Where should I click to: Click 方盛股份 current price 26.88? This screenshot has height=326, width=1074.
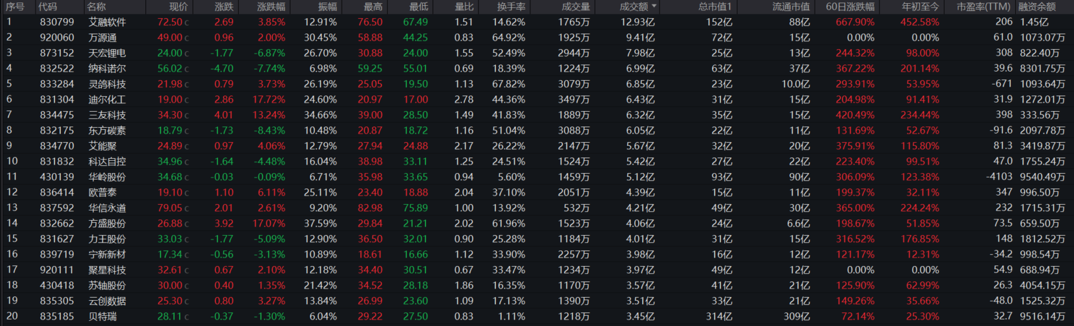click(169, 223)
